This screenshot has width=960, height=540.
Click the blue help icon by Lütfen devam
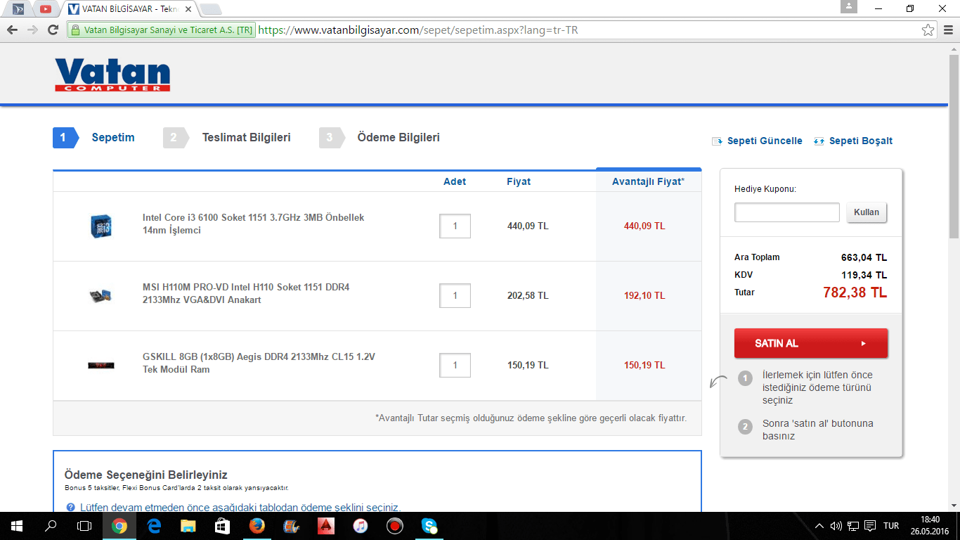70,507
